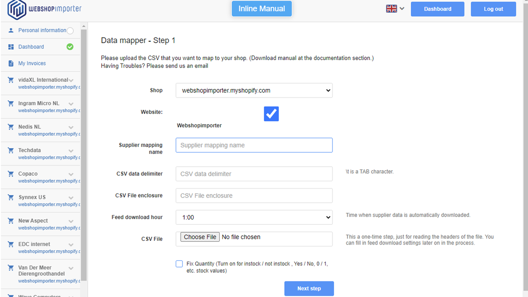Screen dimensions: 528x297
Task: Uncheck the Webshopimporter website checkbox
Action: 271,113
